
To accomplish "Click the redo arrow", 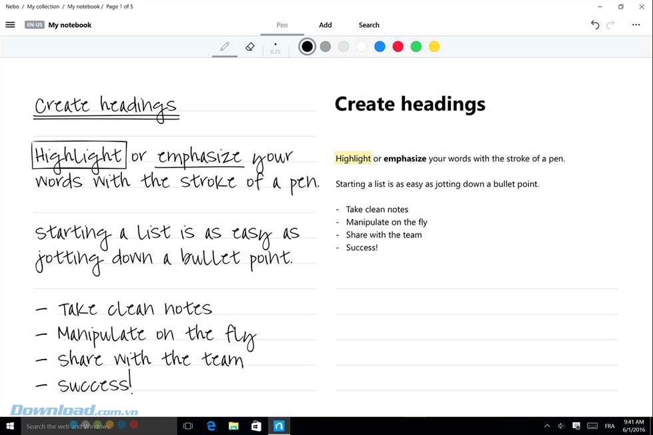I will coord(610,25).
